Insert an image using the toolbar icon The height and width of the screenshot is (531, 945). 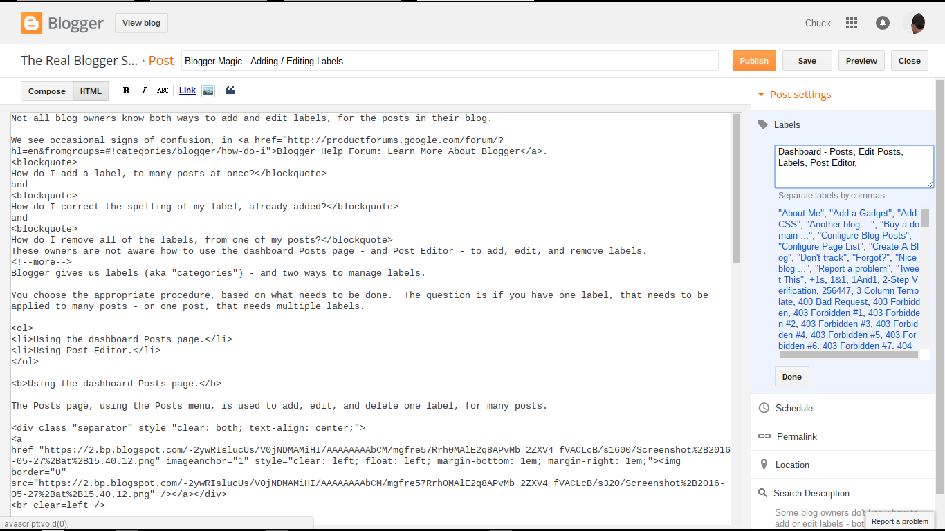(208, 91)
